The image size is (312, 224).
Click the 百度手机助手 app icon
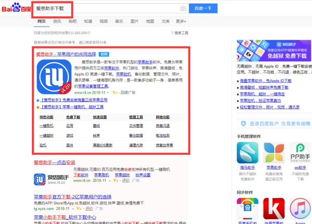(248, 209)
